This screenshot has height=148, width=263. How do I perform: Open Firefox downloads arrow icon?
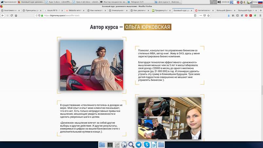pyautogui.click(x=228, y=15)
